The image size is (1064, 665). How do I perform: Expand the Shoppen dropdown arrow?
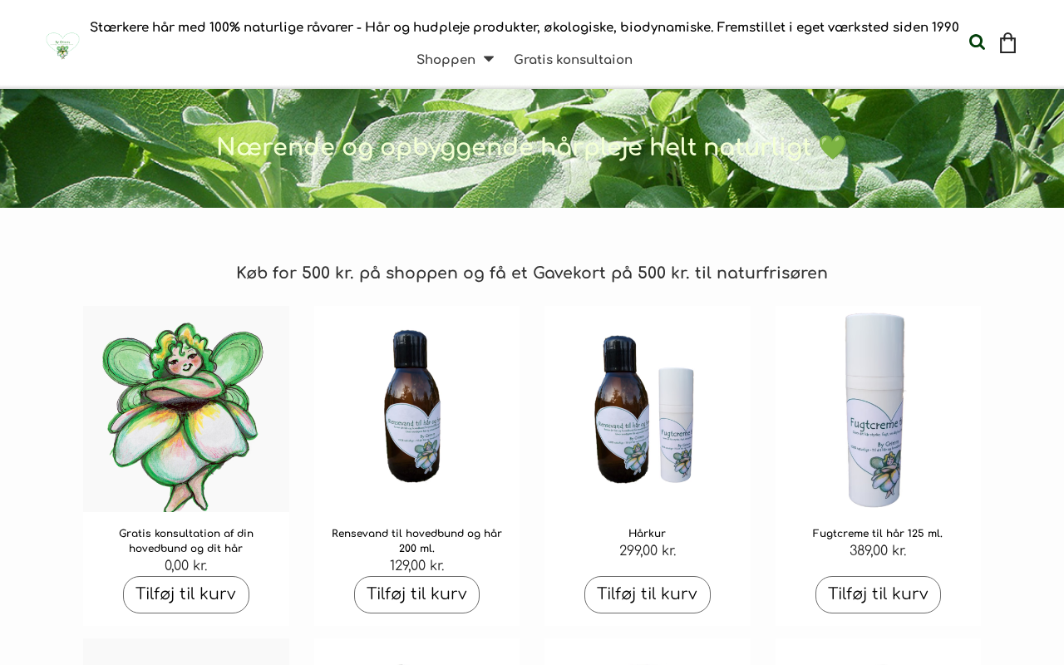click(489, 59)
